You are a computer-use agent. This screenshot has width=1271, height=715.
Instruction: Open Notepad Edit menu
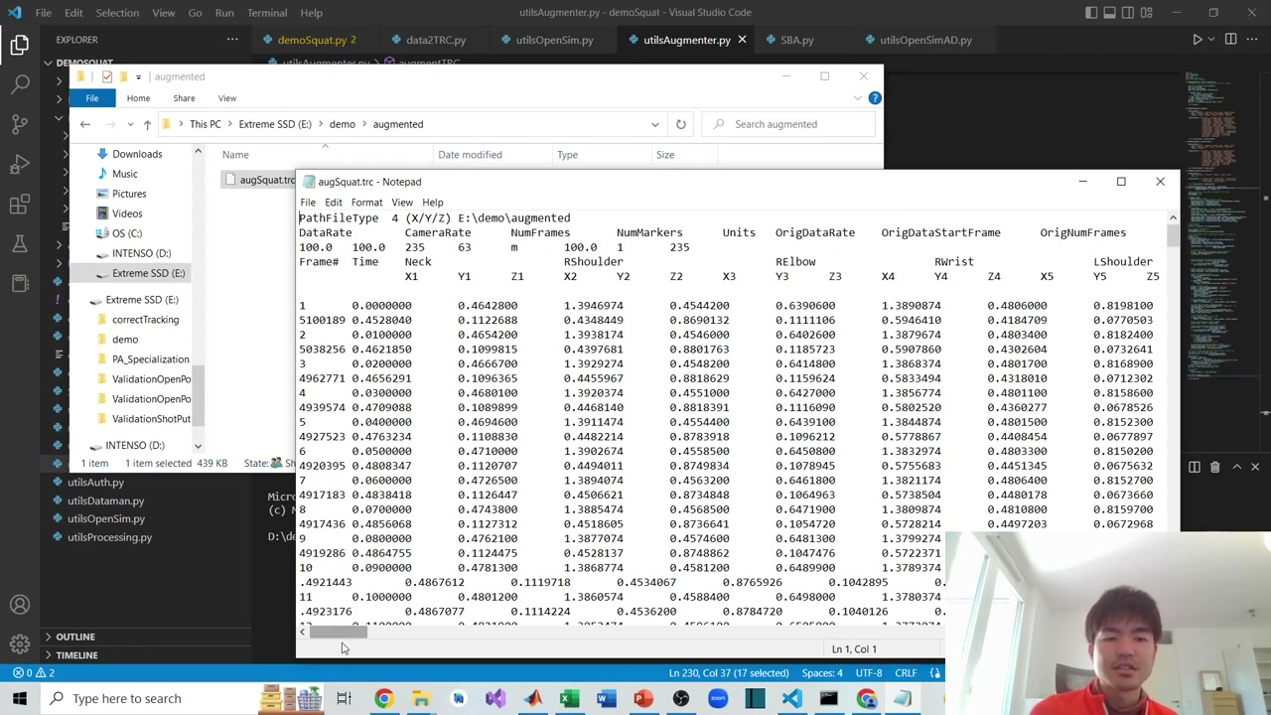pos(334,203)
